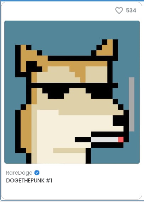Open the RareDoge collection link
Screen dimensions: 144x202
click(19, 173)
